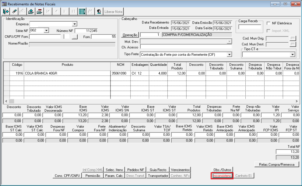Click the Número NF field
302x186 pixels.
(86, 31)
